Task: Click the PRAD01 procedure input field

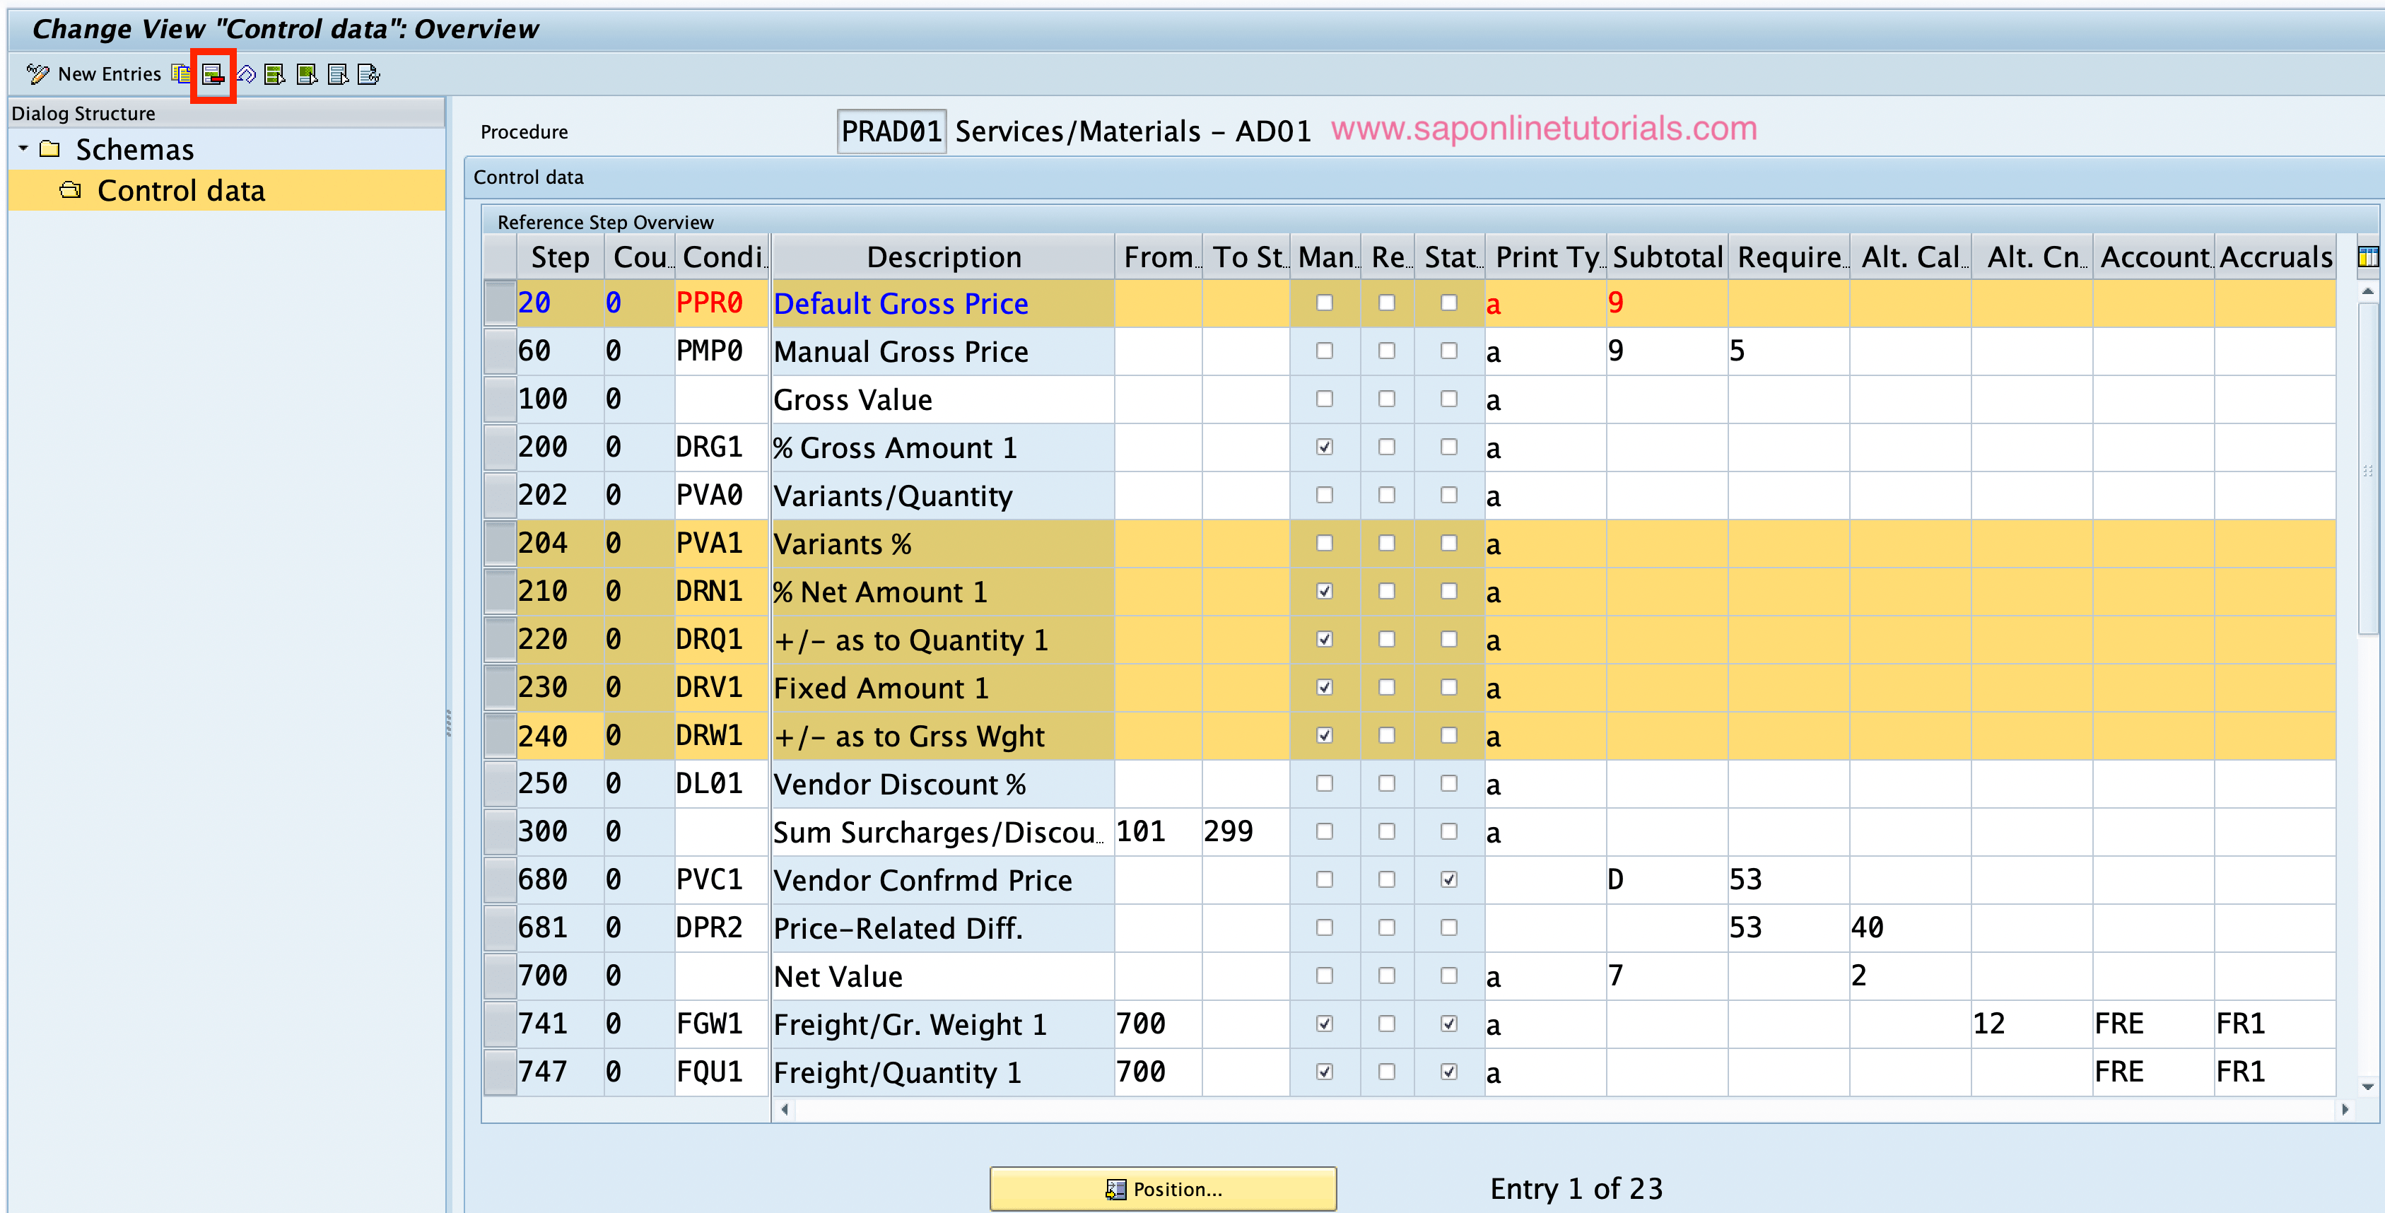Action: click(x=891, y=131)
